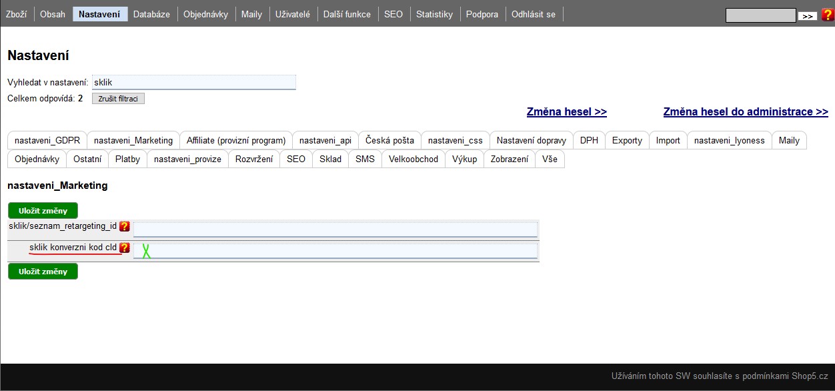This screenshot has width=835, height=391.
Task: Open the top bar Maily menu
Action: coord(251,14)
